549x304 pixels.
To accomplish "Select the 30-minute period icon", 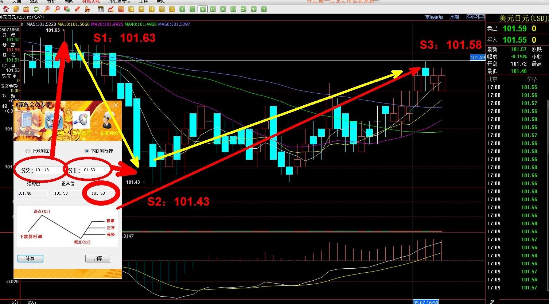I will (x=223, y=9).
